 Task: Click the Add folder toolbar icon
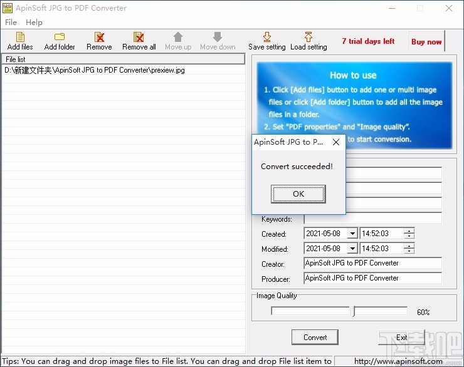point(60,37)
